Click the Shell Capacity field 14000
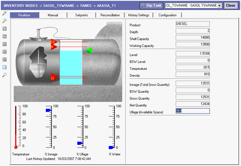 coord(193,37)
